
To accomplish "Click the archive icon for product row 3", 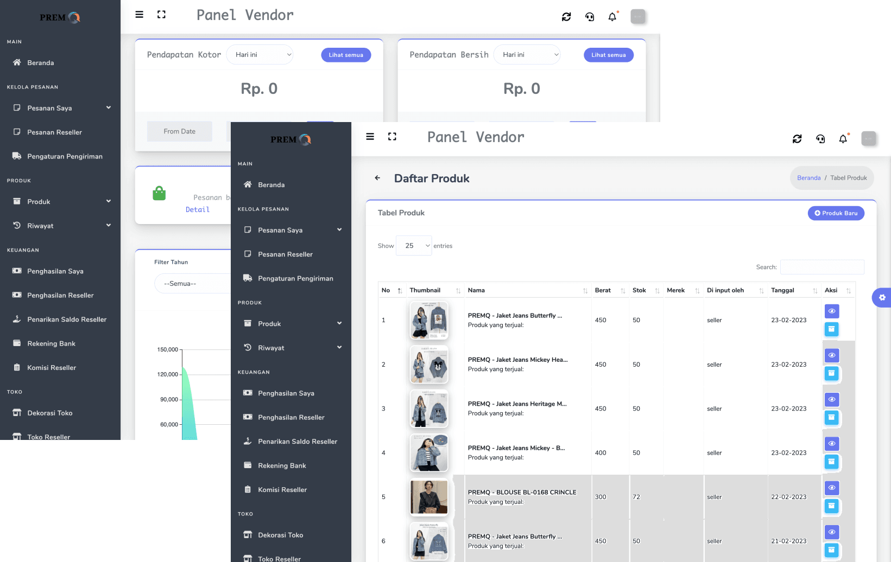I will point(831,417).
